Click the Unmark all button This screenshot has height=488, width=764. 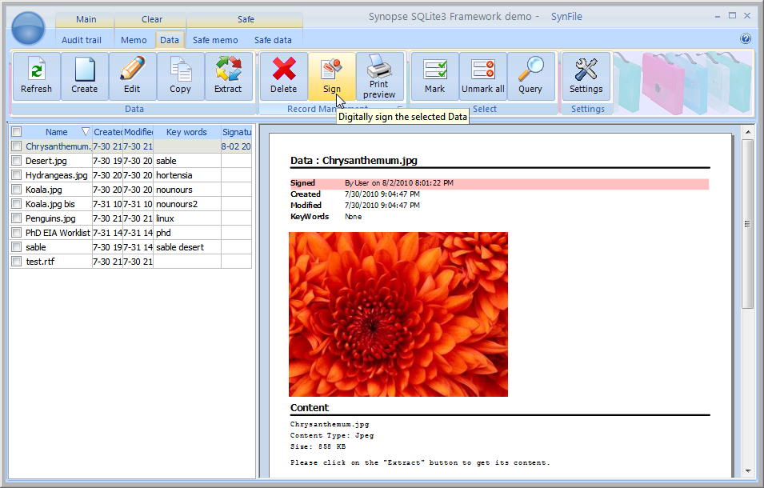coord(482,76)
